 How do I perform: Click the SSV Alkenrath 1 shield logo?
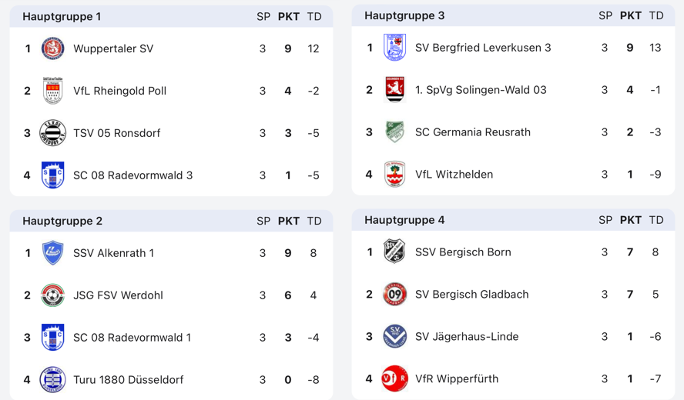(x=52, y=253)
